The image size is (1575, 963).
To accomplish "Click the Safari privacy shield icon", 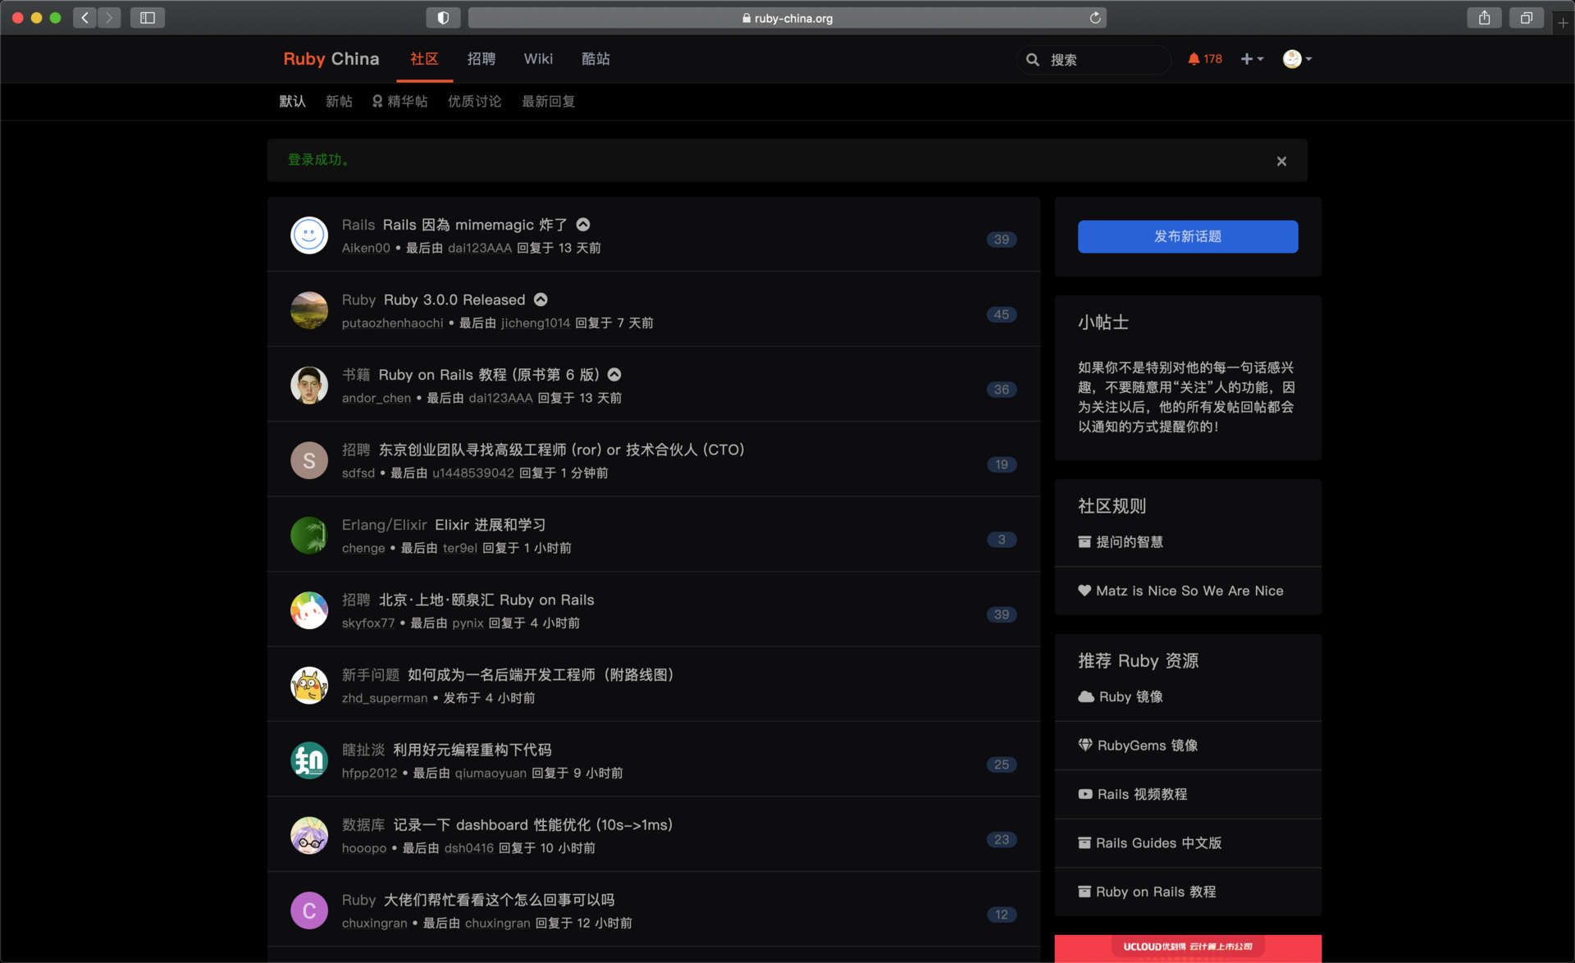I will [x=443, y=17].
